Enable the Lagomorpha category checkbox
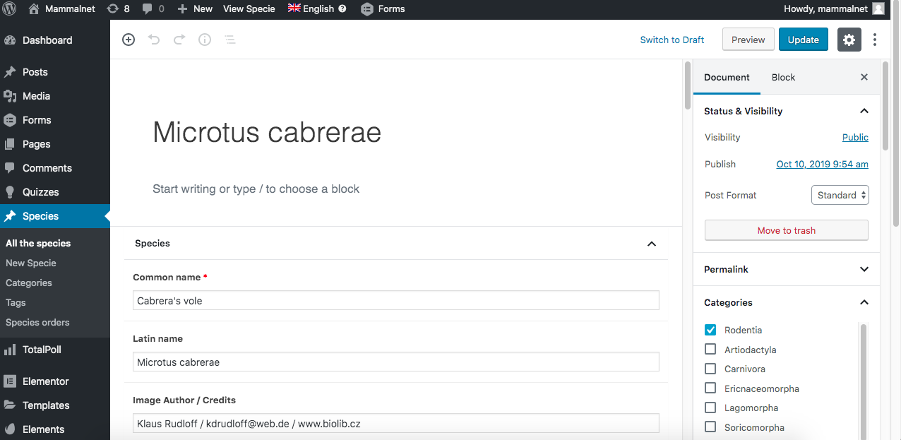 point(710,408)
